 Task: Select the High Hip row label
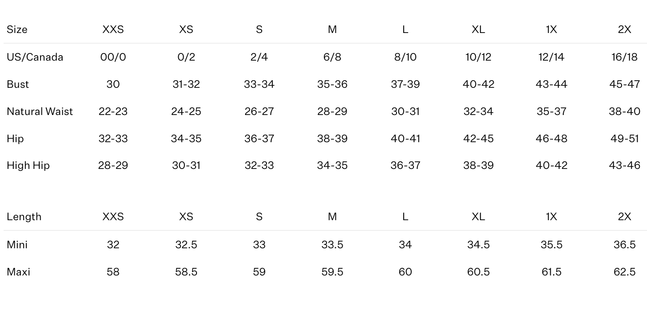[x=28, y=165]
